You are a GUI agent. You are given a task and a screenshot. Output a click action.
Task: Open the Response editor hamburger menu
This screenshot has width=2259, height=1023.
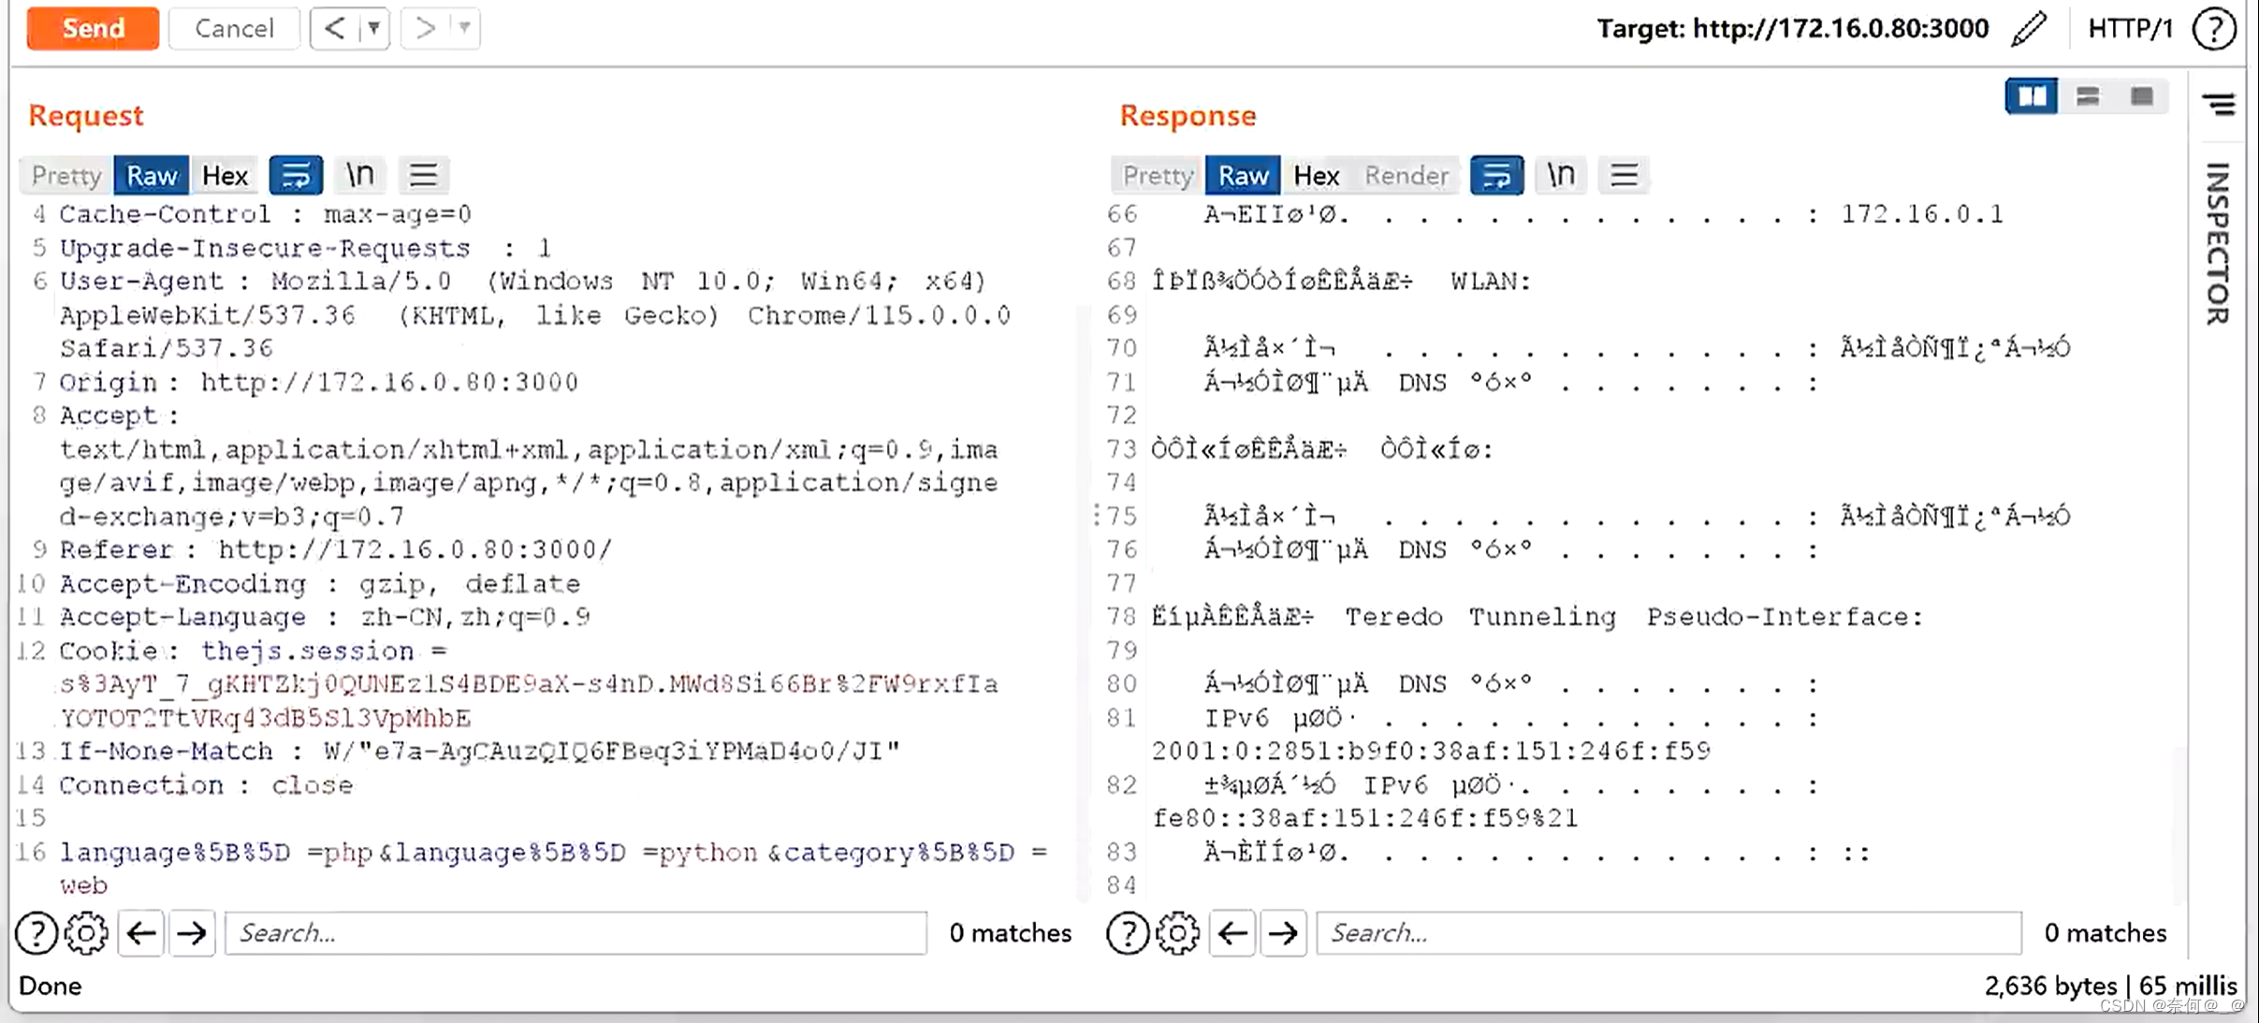[1623, 174]
